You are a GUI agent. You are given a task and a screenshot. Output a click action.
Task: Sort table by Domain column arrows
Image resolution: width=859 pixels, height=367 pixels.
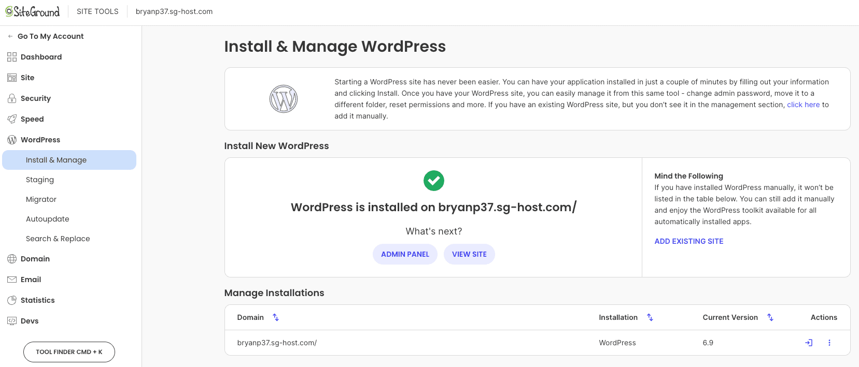pyautogui.click(x=276, y=317)
